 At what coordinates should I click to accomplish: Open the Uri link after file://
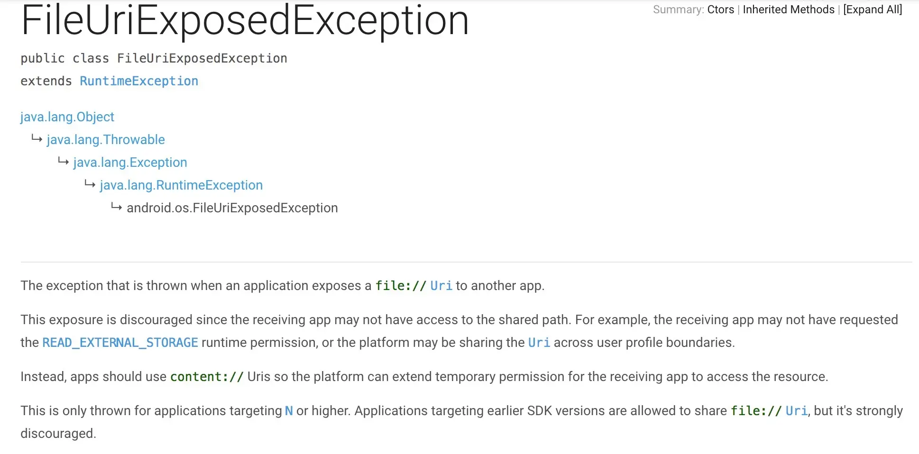441,286
